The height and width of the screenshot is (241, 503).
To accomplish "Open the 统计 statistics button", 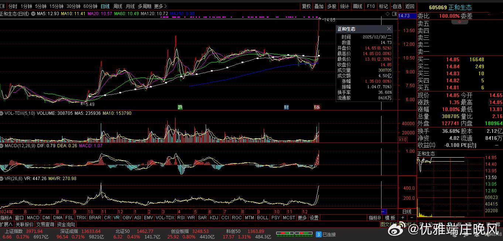I will (345, 6).
